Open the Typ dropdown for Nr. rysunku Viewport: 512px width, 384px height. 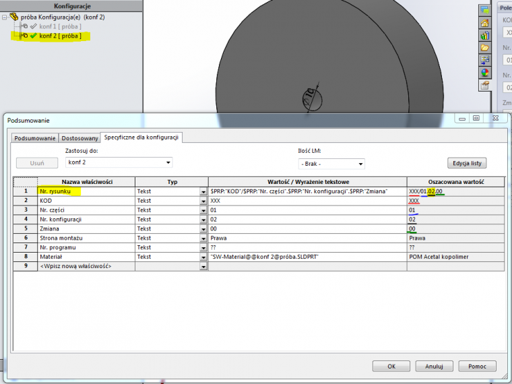tap(203, 192)
